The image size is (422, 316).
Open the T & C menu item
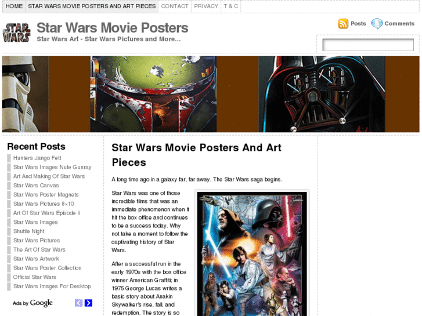230,6
